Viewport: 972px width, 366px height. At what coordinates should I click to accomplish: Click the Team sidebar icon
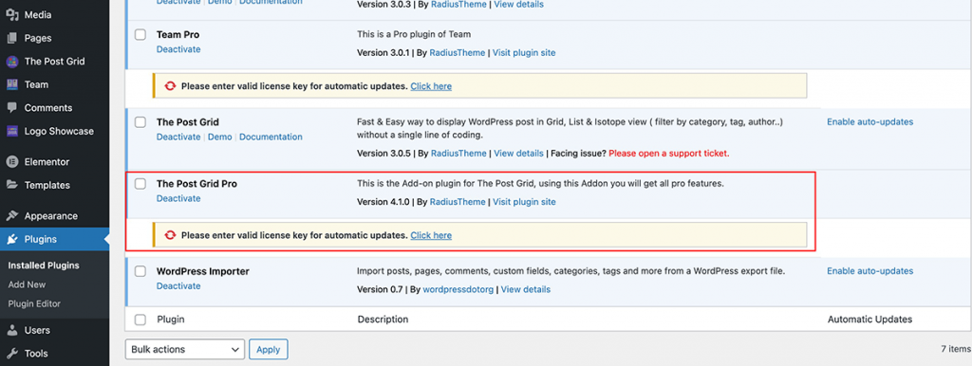pyautogui.click(x=11, y=84)
